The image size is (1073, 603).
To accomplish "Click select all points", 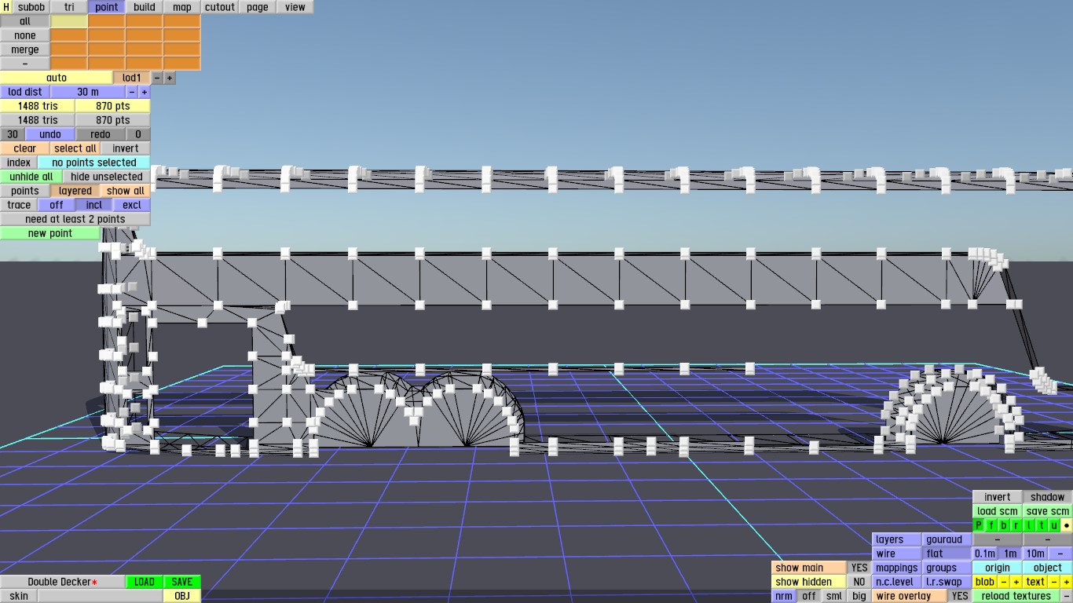I will 75,148.
